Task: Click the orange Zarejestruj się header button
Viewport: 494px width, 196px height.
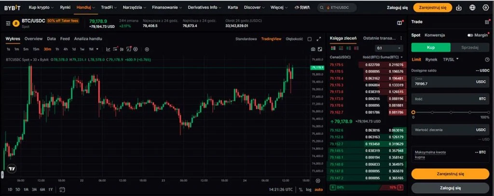Action: pos(433,8)
